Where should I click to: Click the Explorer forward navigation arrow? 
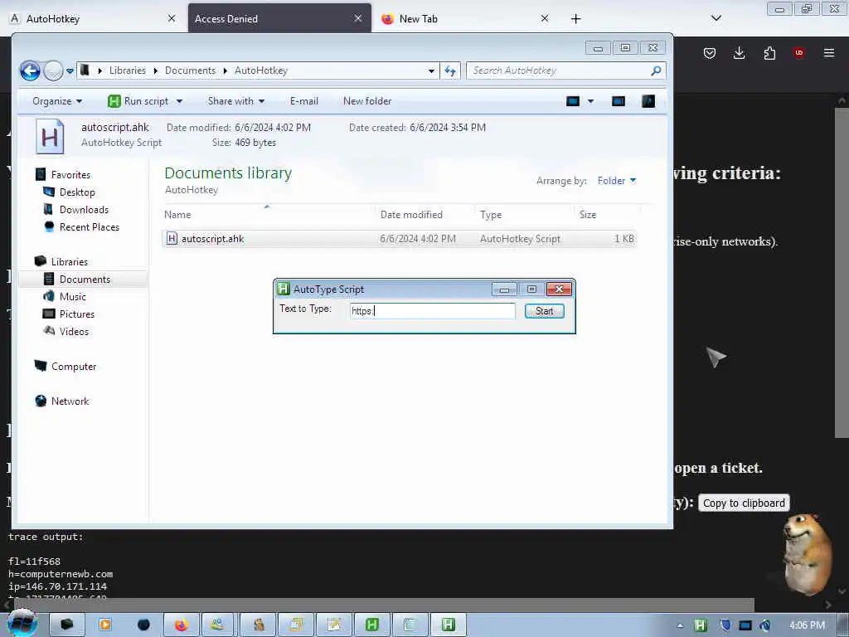pyautogui.click(x=53, y=71)
